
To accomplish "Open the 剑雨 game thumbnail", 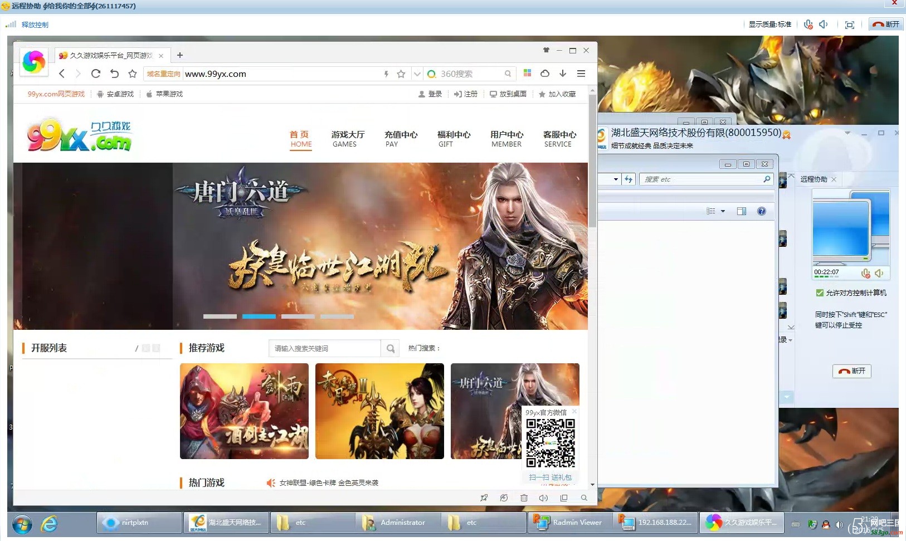I will click(x=244, y=411).
